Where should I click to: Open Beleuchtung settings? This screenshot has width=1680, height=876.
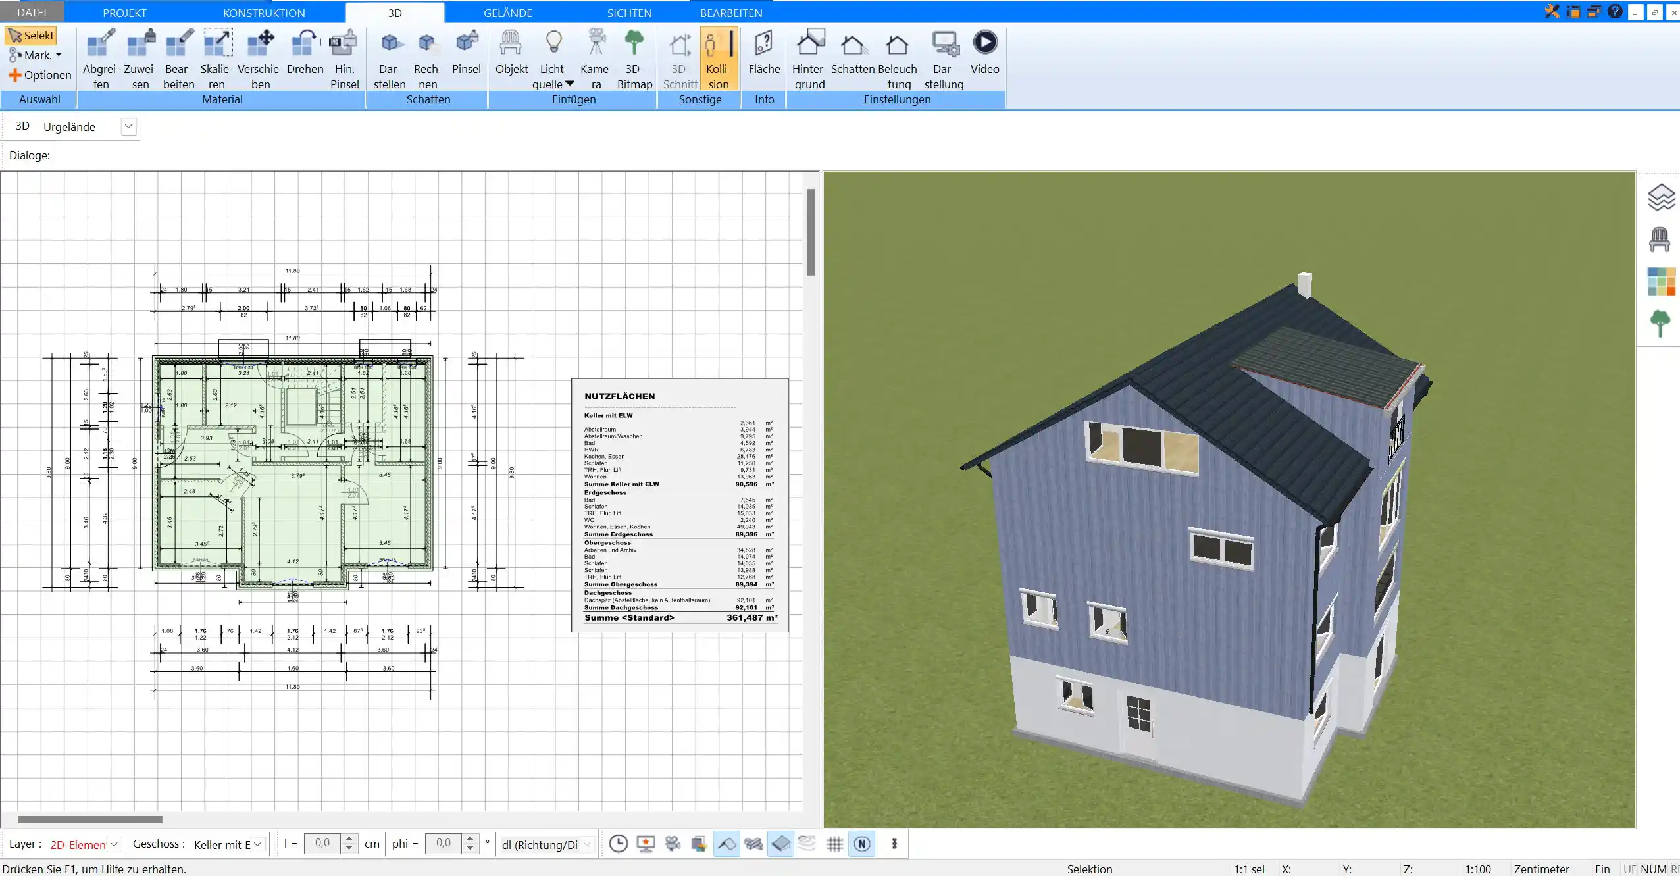(x=899, y=59)
